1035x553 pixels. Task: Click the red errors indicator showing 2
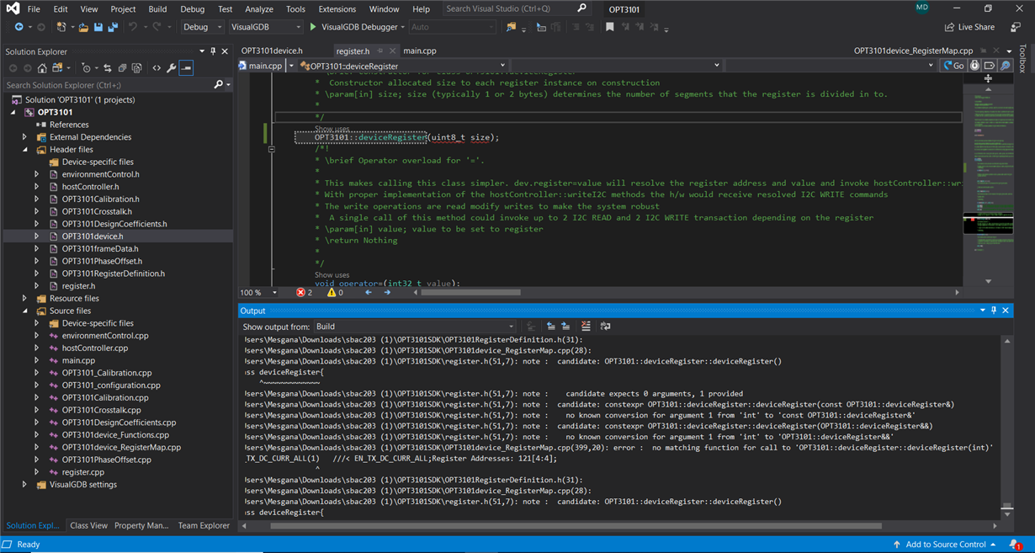tap(304, 293)
